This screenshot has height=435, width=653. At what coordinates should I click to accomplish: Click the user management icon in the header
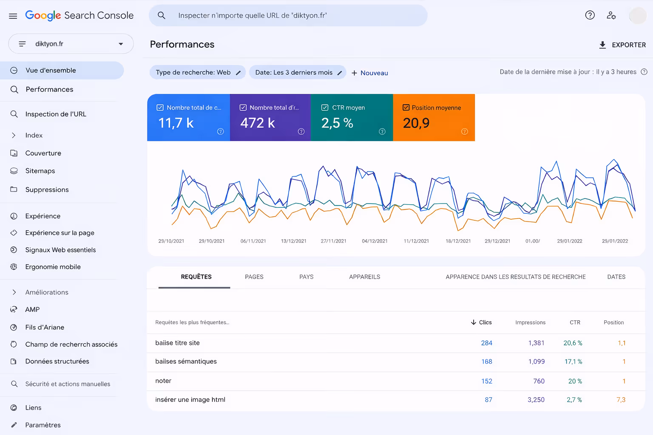click(x=611, y=15)
